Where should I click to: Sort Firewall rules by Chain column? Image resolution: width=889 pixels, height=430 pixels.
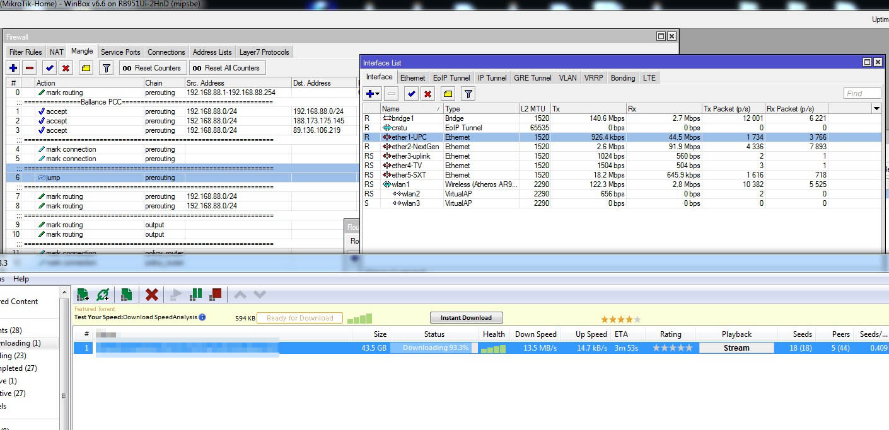pyautogui.click(x=164, y=82)
